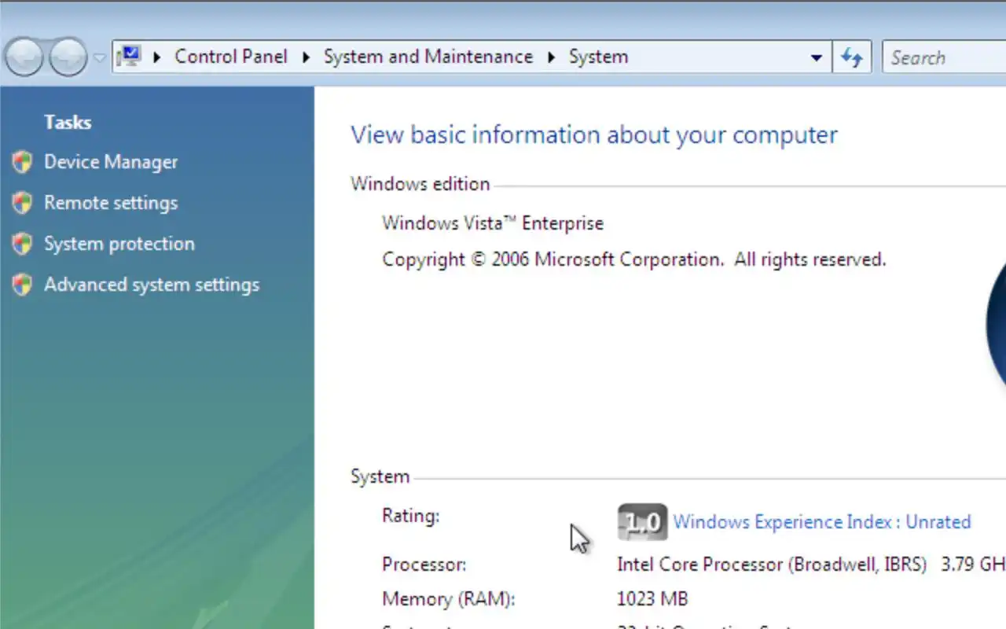Screen dimensions: 1006x629
Task: Click the shield icon beside Device Manager
Action: pyautogui.click(x=22, y=162)
